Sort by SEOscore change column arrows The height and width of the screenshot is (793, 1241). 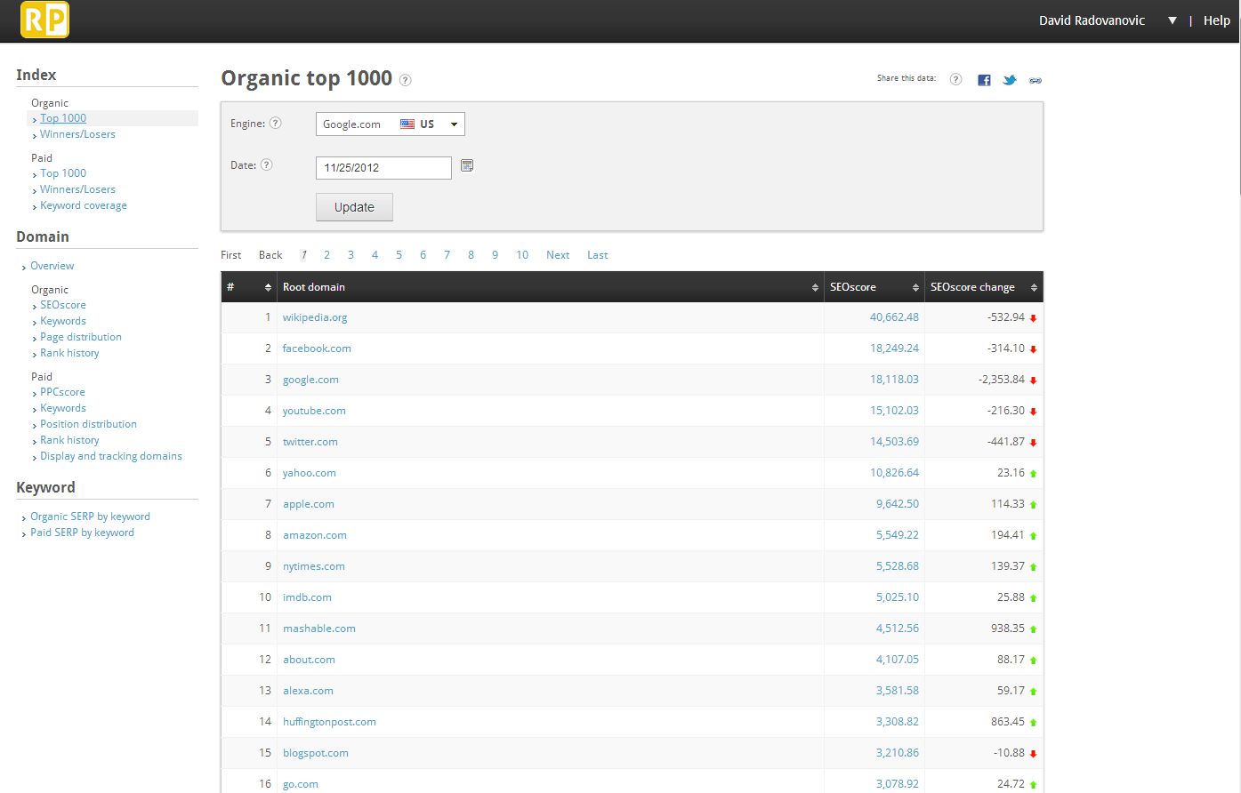1034,287
